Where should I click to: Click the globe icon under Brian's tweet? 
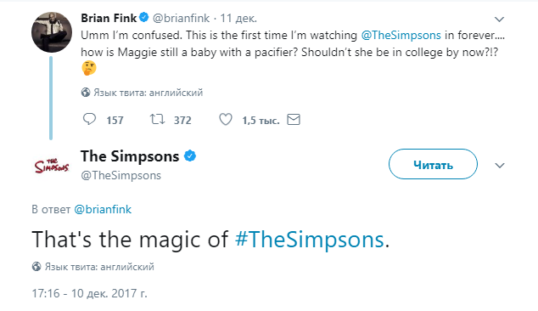pos(86,93)
